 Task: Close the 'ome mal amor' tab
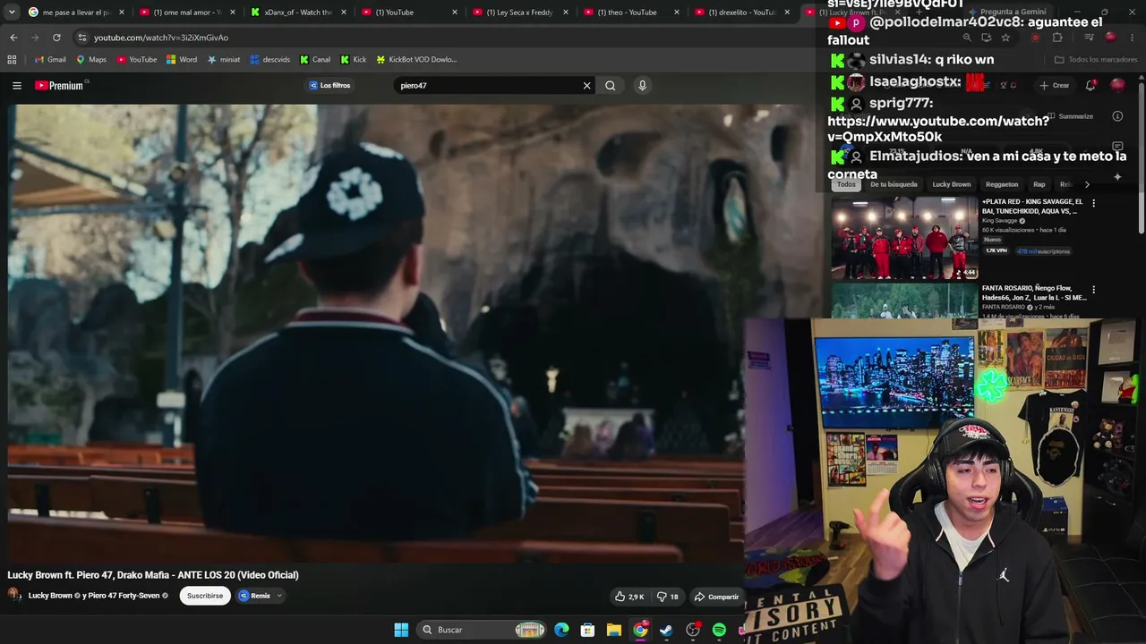[x=233, y=13]
